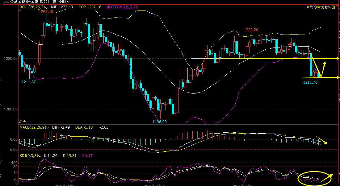Click the 1211.70 low price label
Screen dimensions: 340x186
(x=310, y=82)
